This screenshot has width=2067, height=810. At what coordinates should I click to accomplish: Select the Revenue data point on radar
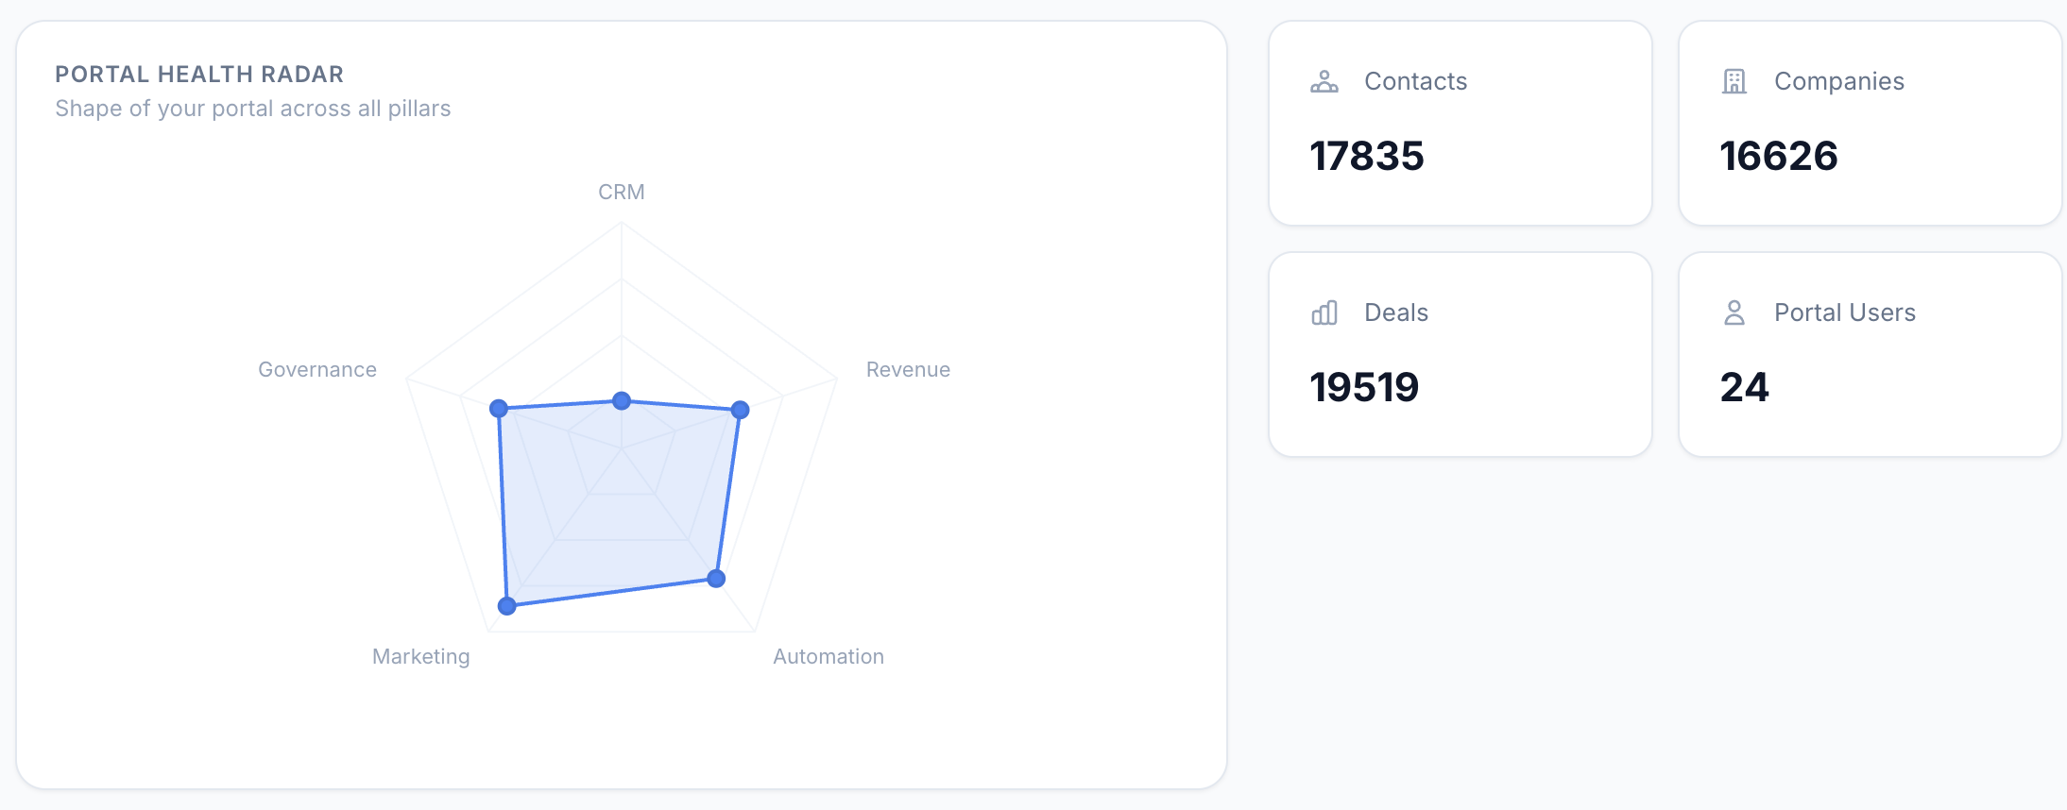[741, 410]
